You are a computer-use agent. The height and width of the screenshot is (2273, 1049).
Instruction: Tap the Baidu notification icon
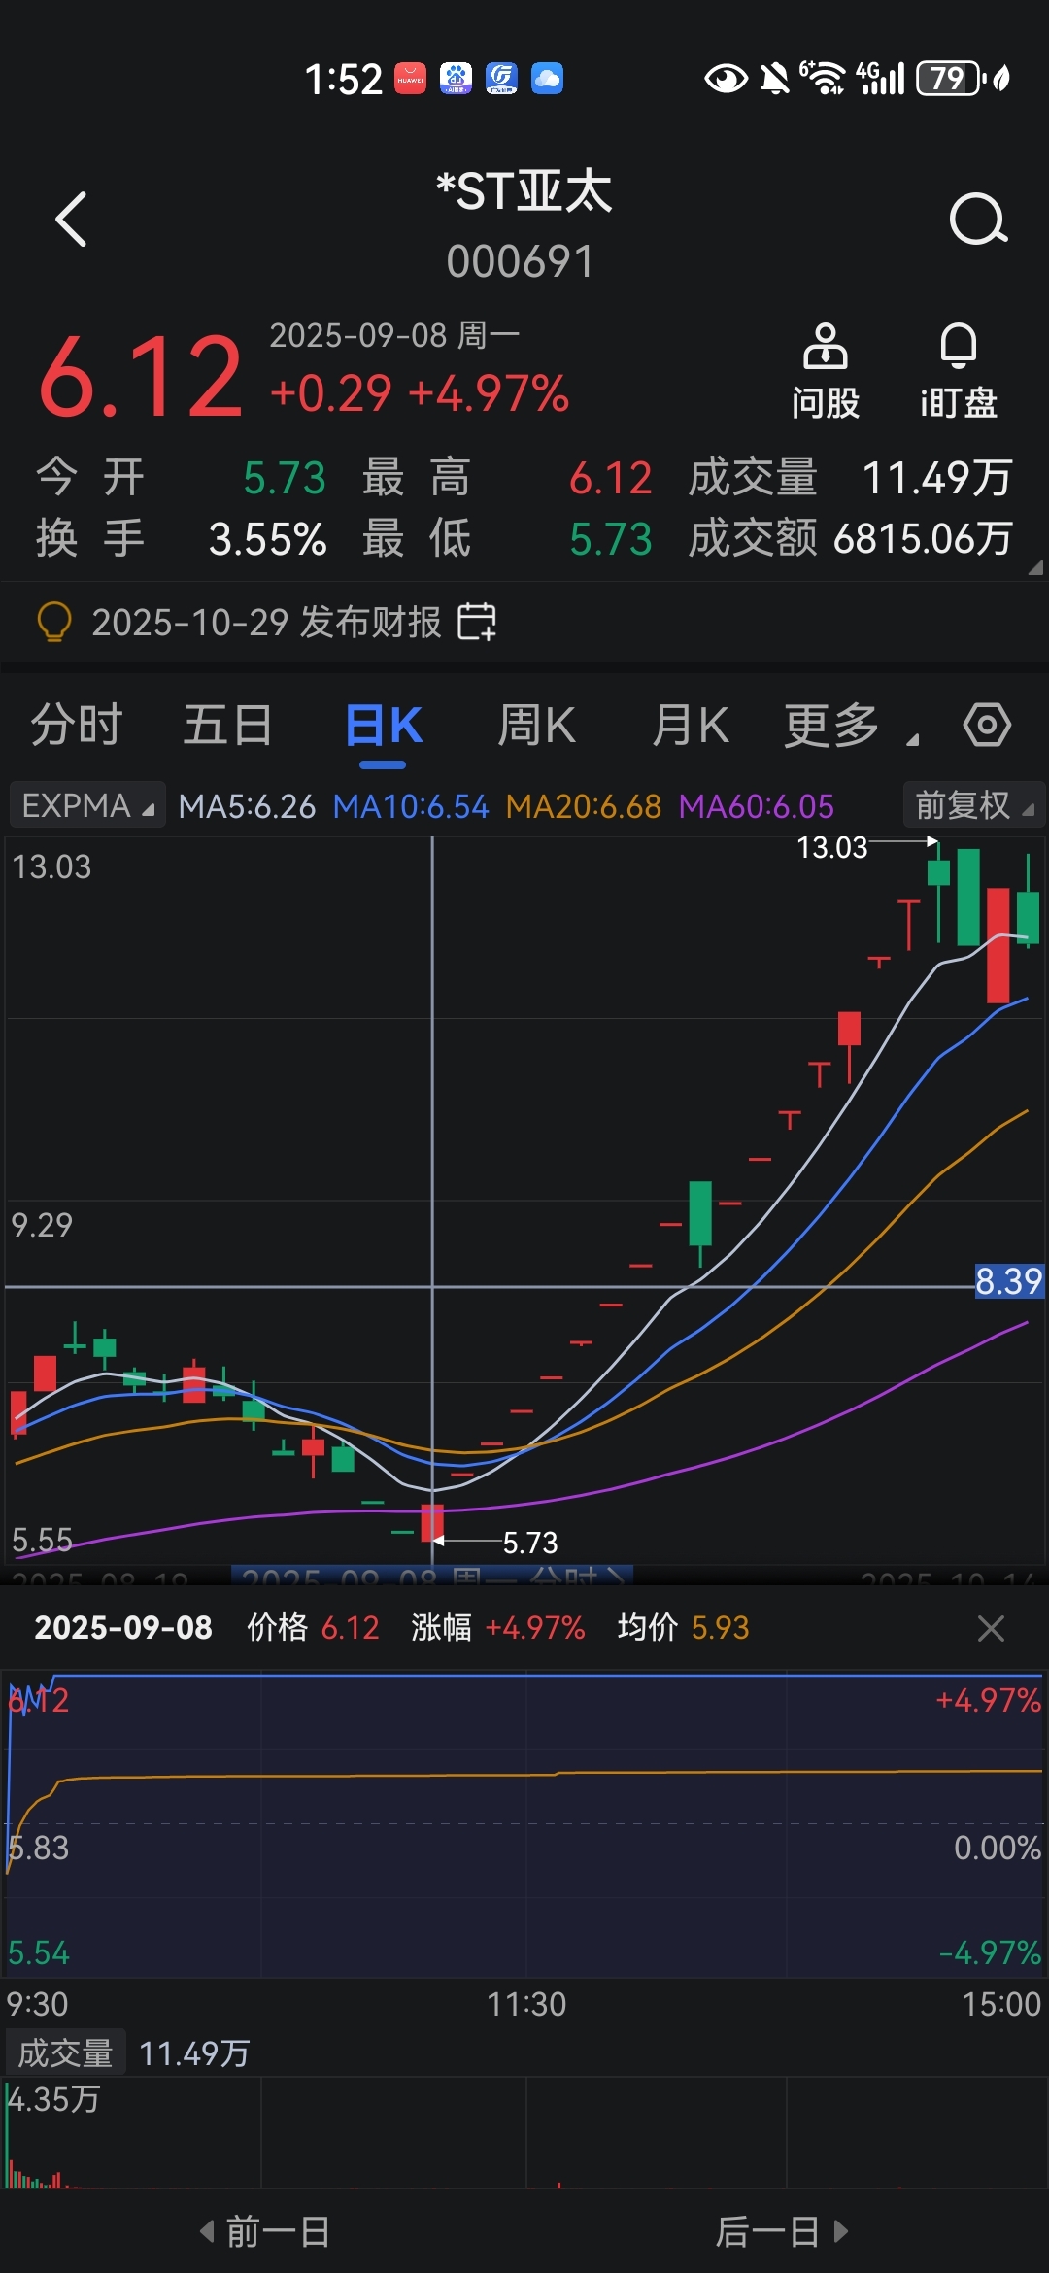[456, 78]
